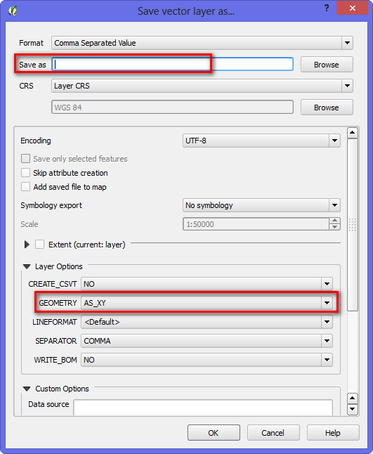The width and height of the screenshot is (373, 454).
Task: Open the CREATE_CSVT dropdown
Action: pos(207,284)
